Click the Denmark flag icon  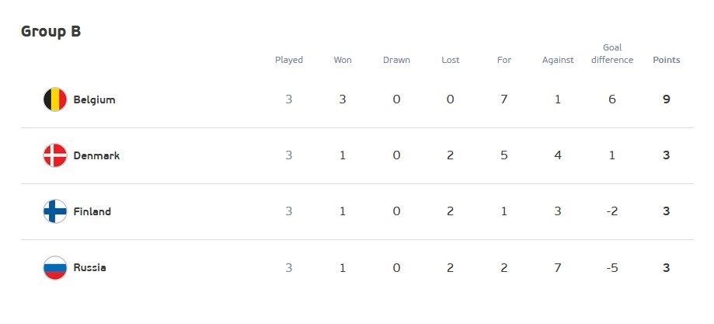click(55, 155)
